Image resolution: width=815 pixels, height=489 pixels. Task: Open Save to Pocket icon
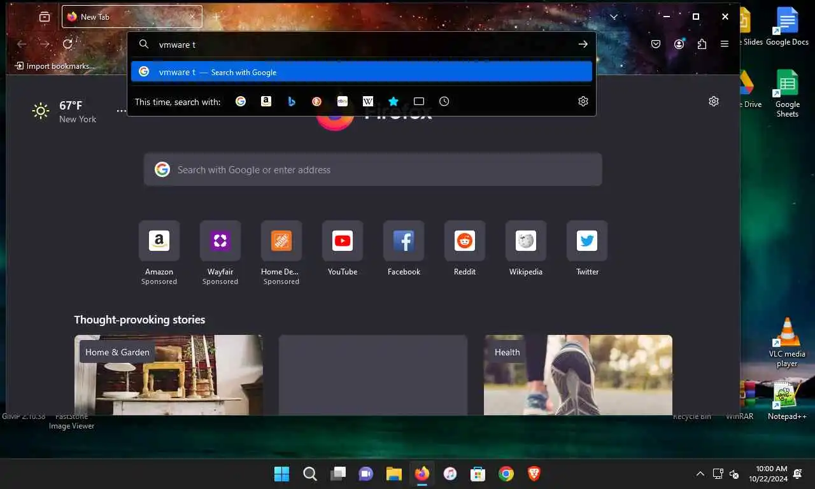(656, 44)
